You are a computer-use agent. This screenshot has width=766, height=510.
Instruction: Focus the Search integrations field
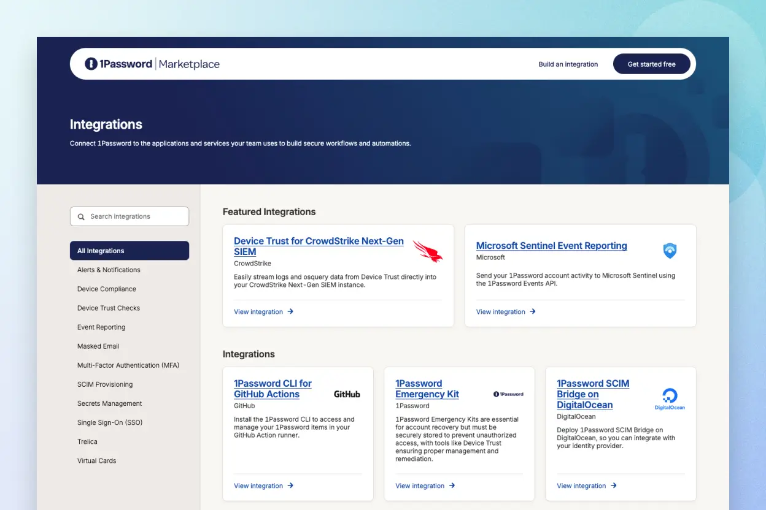130,216
